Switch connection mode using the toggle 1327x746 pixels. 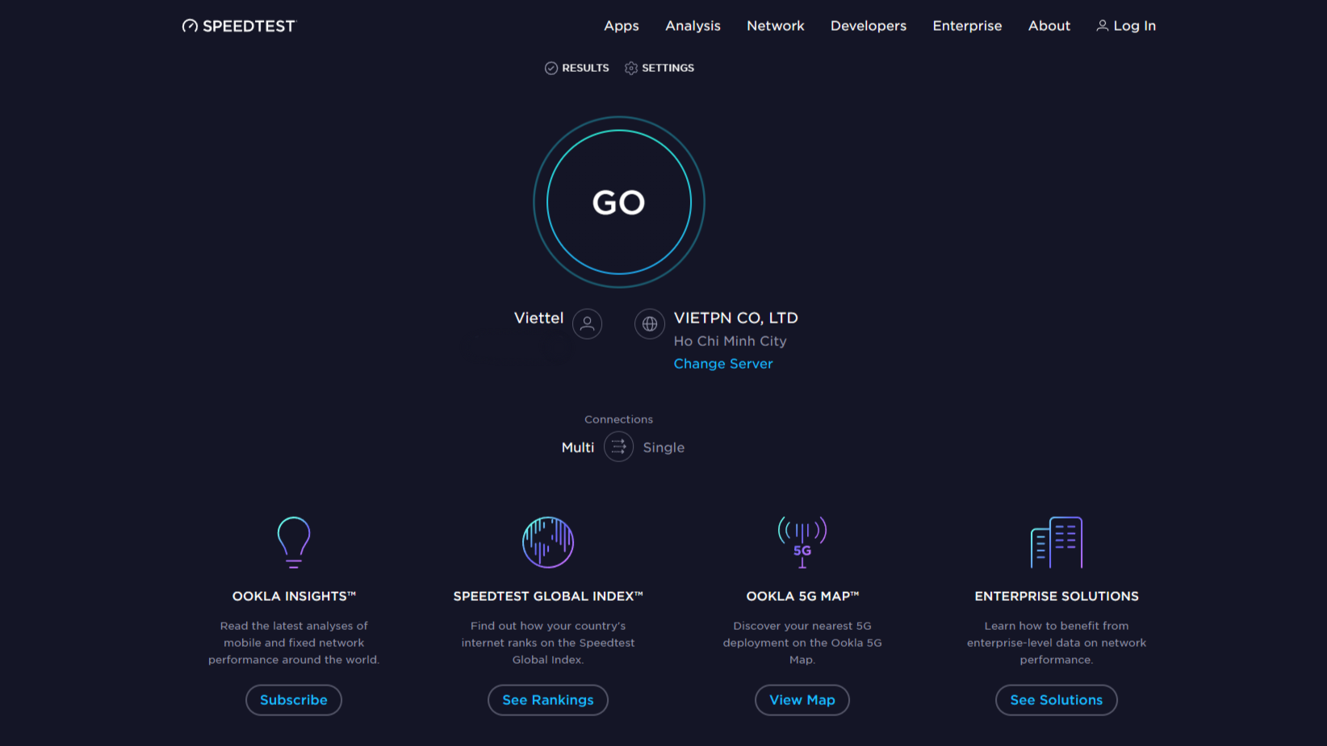point(618,447)
